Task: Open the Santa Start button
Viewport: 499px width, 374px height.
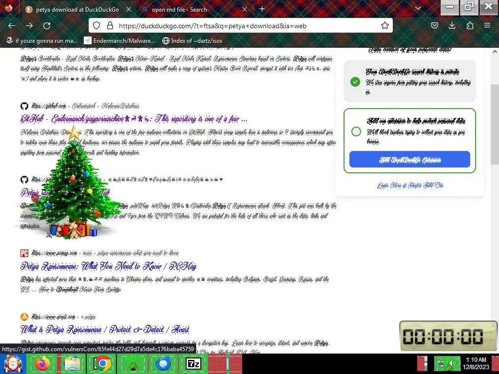Action: point(12,364)
